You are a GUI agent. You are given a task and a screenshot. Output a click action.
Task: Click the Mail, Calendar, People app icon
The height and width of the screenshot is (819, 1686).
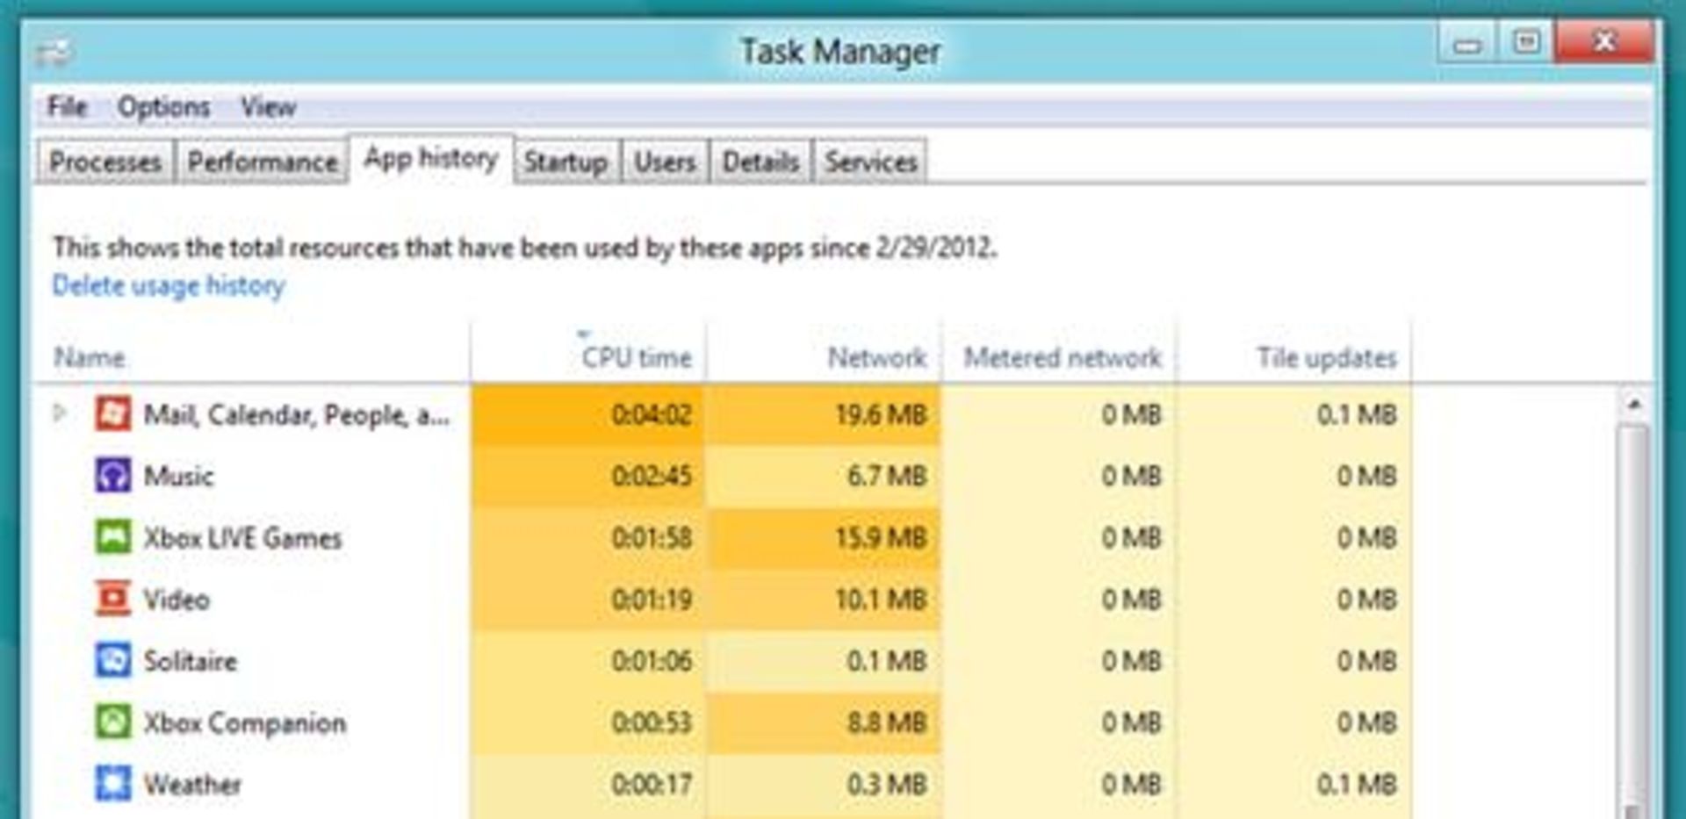click(x=113, y=413)
